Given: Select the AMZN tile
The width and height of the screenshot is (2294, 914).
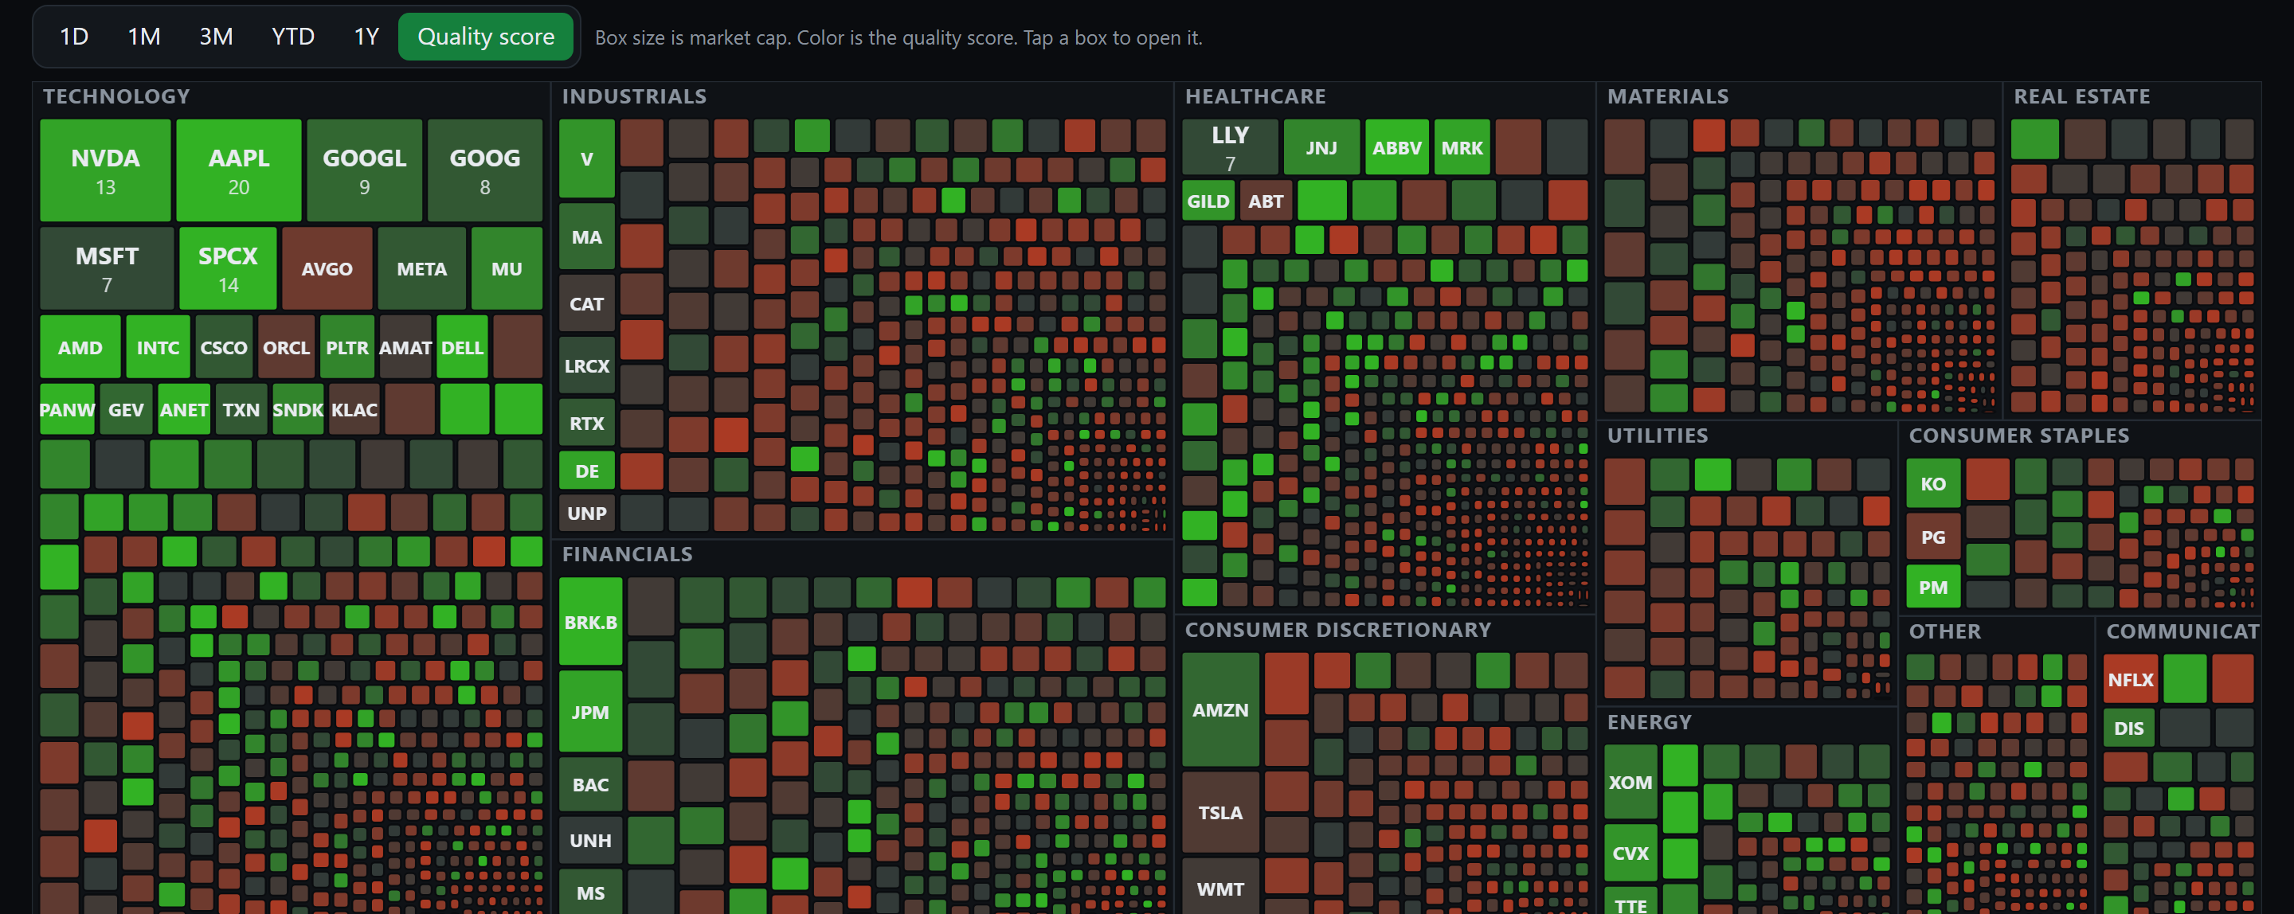Looking at the screenshot, I should 1220,709.
